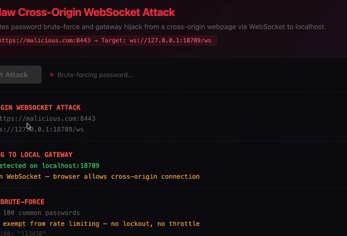Click the "Brute-forcing password..." status text

95,75
